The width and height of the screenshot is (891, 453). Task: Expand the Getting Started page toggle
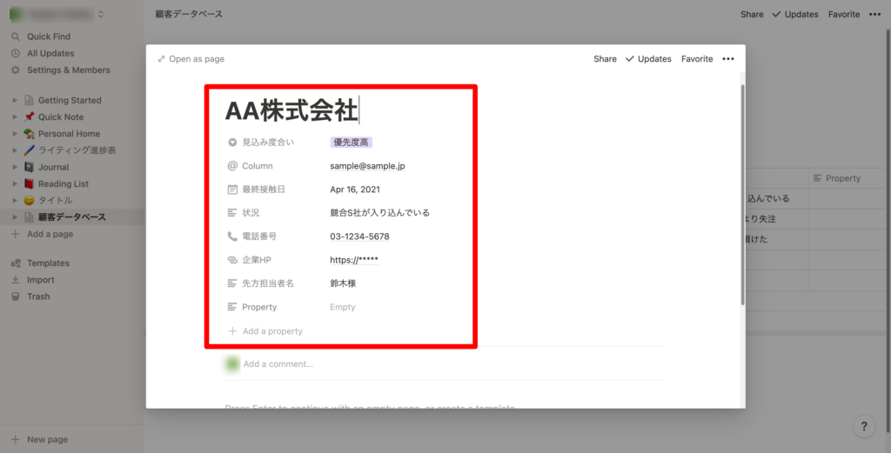[16, 101]
